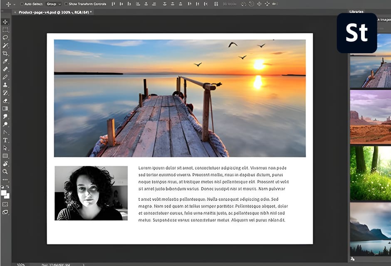391x266 pixels.
Task: Click the foreground color swatch
Action: [4, 192]
